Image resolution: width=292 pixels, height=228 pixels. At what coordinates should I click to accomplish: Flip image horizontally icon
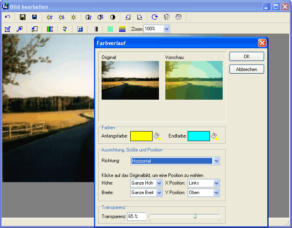(167, 17)
